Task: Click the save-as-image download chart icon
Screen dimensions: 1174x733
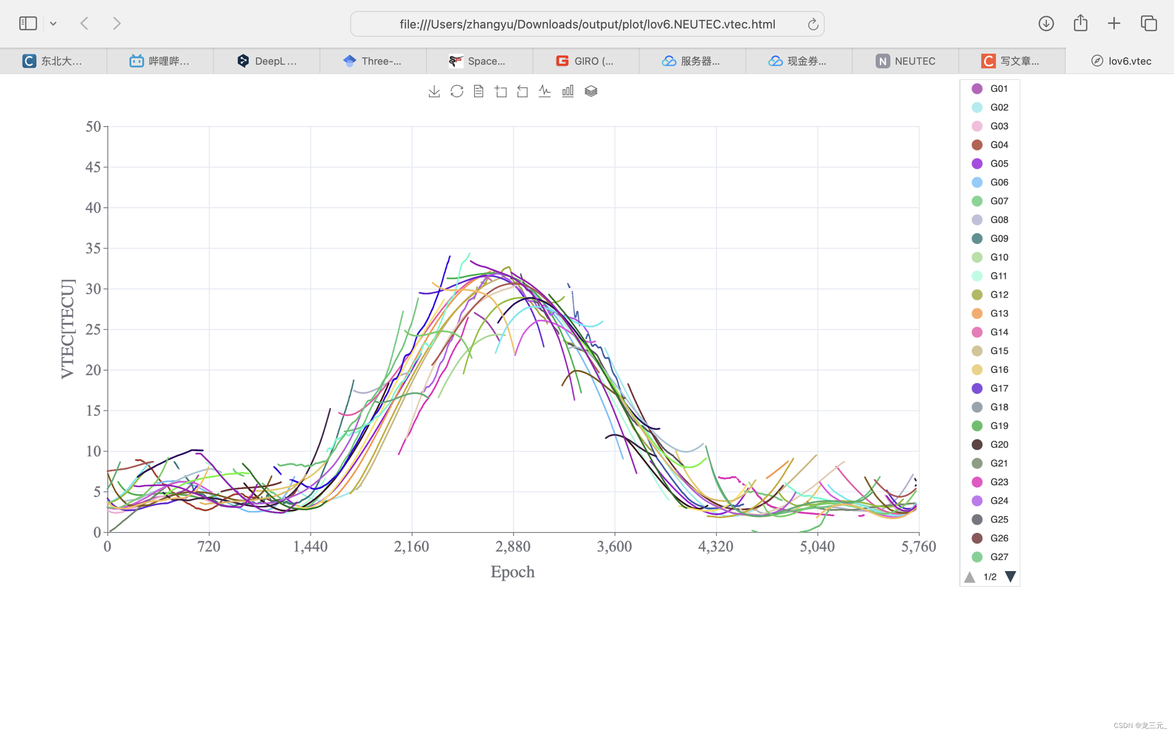Action: click(434, 91)
